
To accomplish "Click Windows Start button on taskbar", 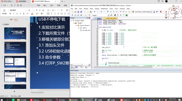I will 2,100.
